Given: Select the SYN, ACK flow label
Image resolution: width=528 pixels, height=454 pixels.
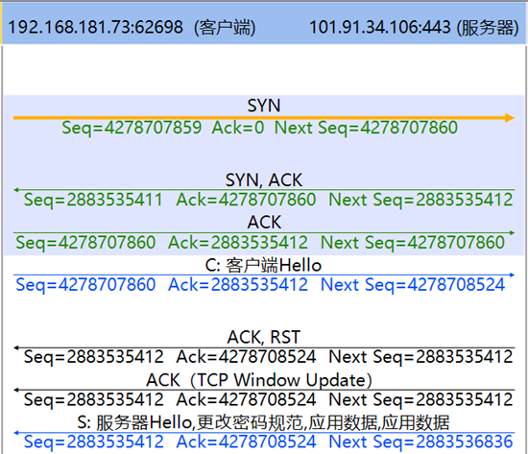Looking at the screenshot, I should point(264,179).
